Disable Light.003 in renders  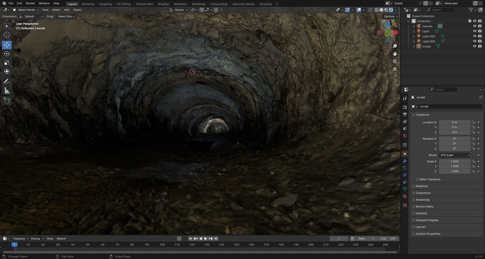pyautogui.click(x=480, y=41)
